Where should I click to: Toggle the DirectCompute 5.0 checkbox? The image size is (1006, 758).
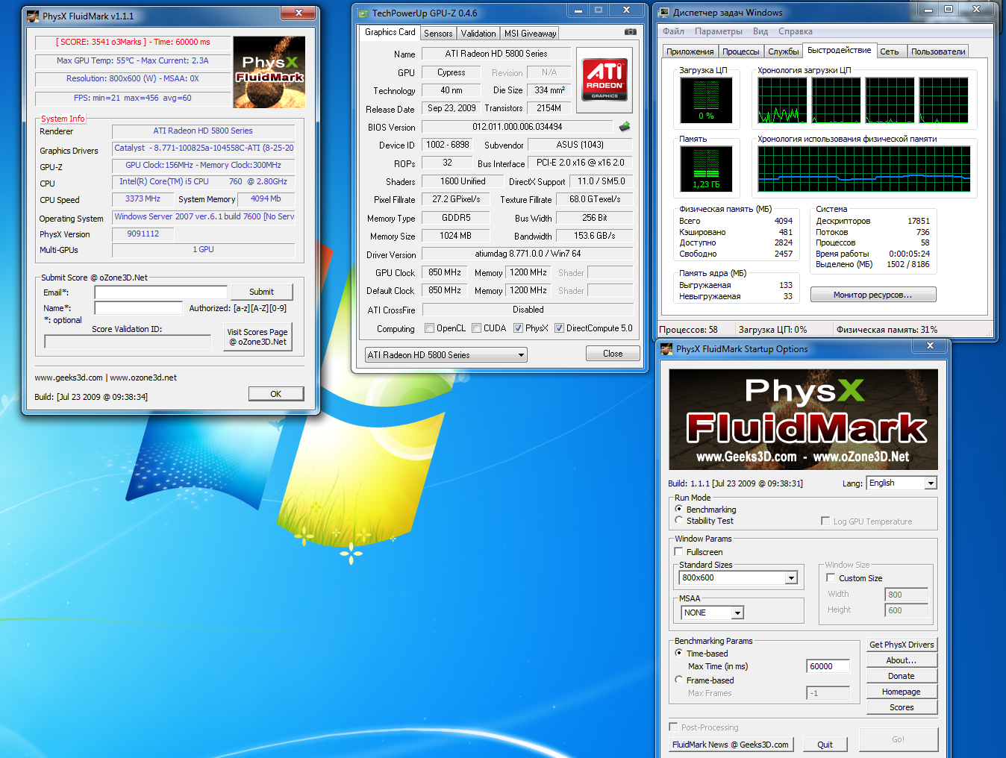559,328
